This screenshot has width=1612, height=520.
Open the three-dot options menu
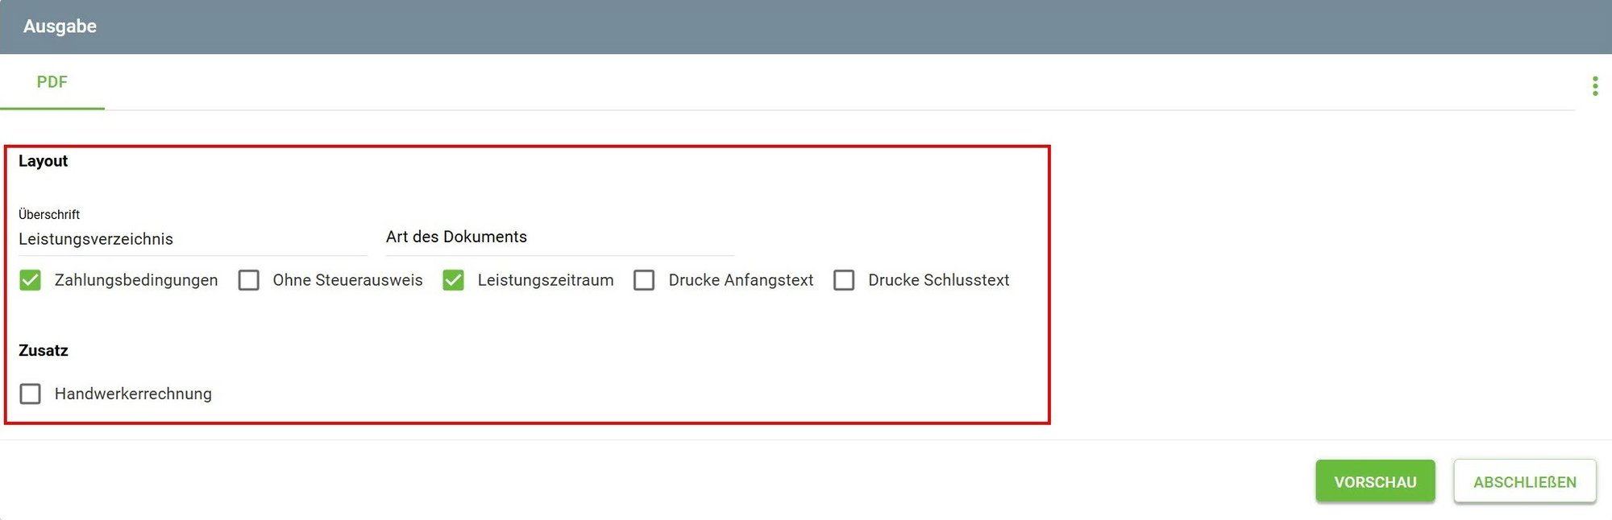coord(1595,85)
